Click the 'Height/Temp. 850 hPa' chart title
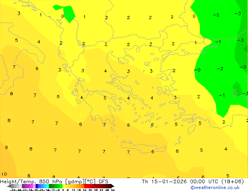This screenshot has width=248, height=191. (x=31, y=182)
